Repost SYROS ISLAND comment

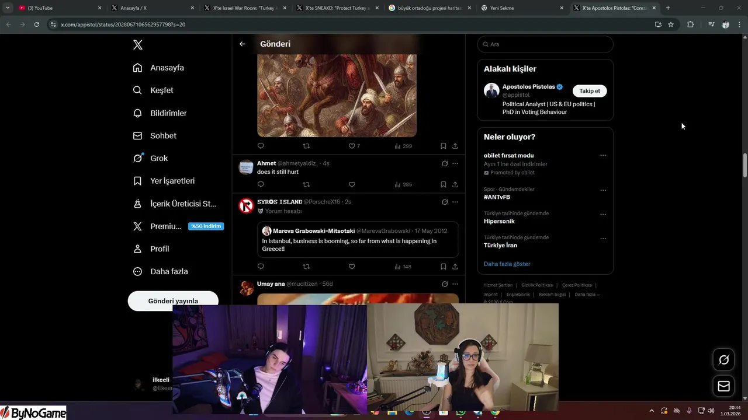tap(306, 267)
